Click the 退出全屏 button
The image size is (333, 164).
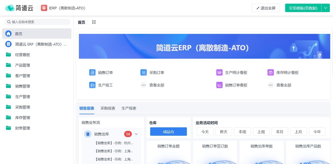tap(266, 8)
